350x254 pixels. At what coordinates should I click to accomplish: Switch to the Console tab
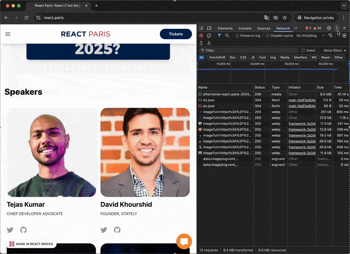(x=245, y=28)
